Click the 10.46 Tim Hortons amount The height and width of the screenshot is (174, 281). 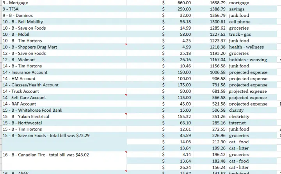(x=176, y=66)
